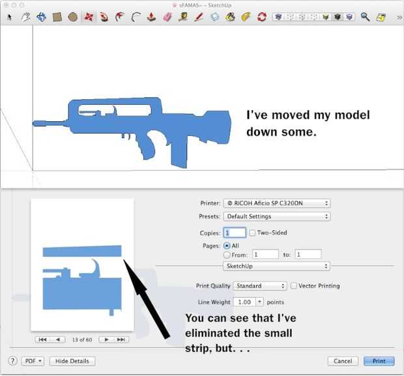The image size is (404, 376).
Task: Activate the Push/Pull tool
Action: pyautogui.click(x=151, y=17)
